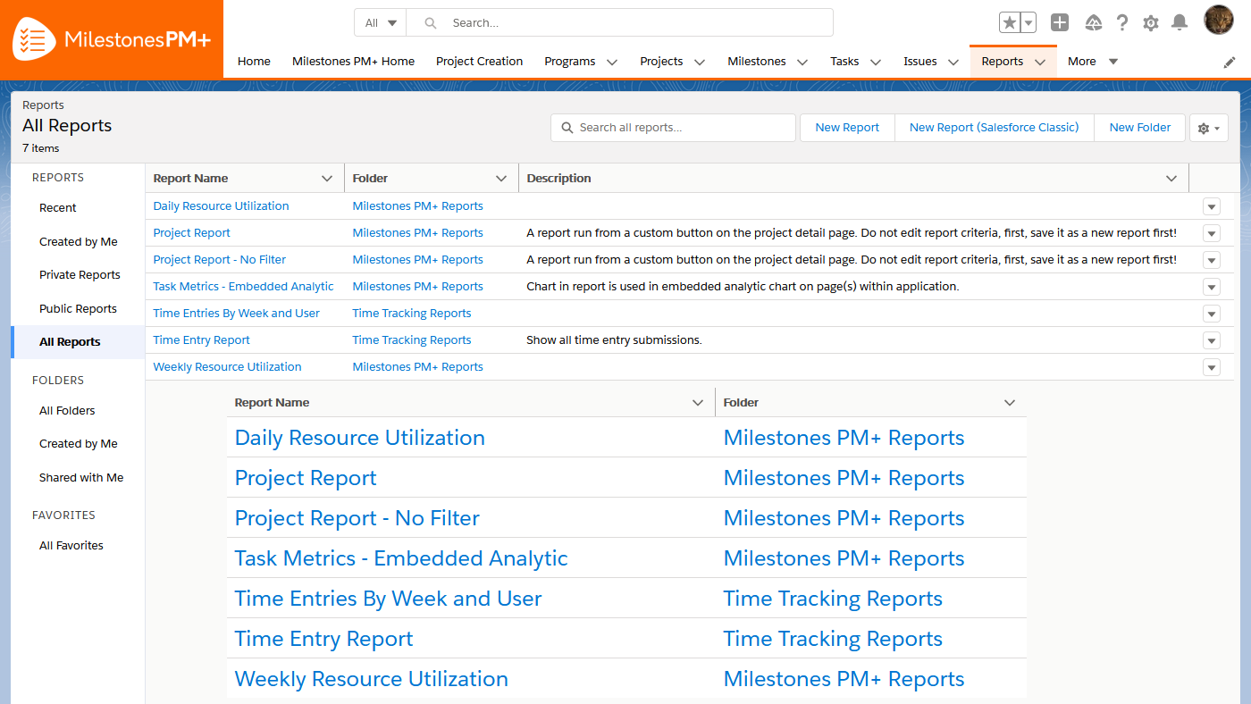Image resolution: width=1251 pixels, height=704 pixels.
Task: Open the Milestones PM+ Home tab
Action: (x=353, y=62)
